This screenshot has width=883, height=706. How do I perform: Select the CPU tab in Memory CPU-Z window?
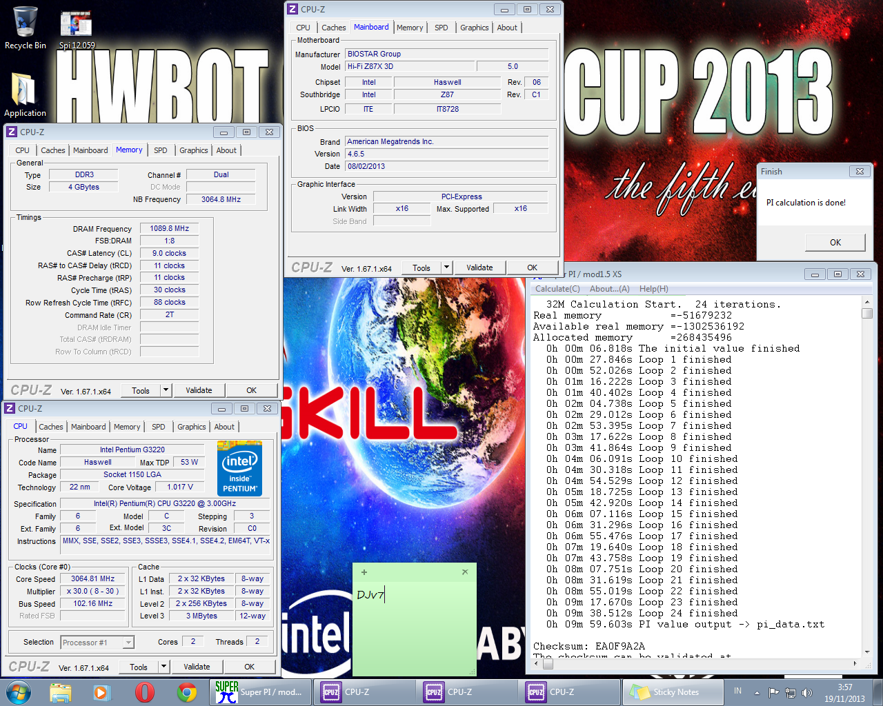click(x=23, y=150)
